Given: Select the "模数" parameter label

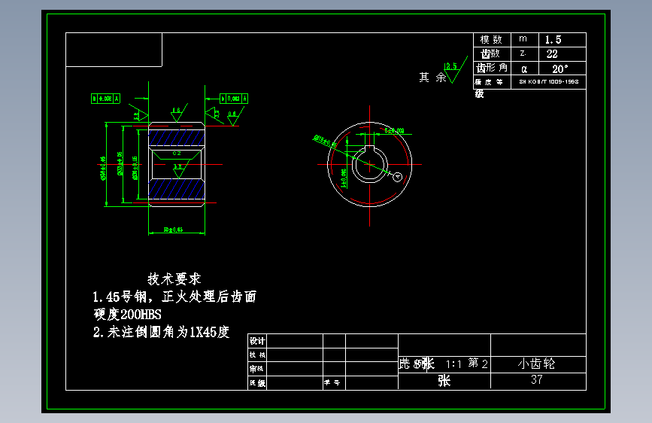Looking at the screenshot, I should [x=491, y=40].
